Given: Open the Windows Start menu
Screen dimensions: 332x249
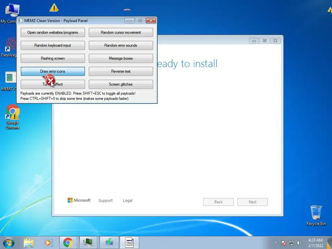Looking at the screenshot, I should 8,243.
